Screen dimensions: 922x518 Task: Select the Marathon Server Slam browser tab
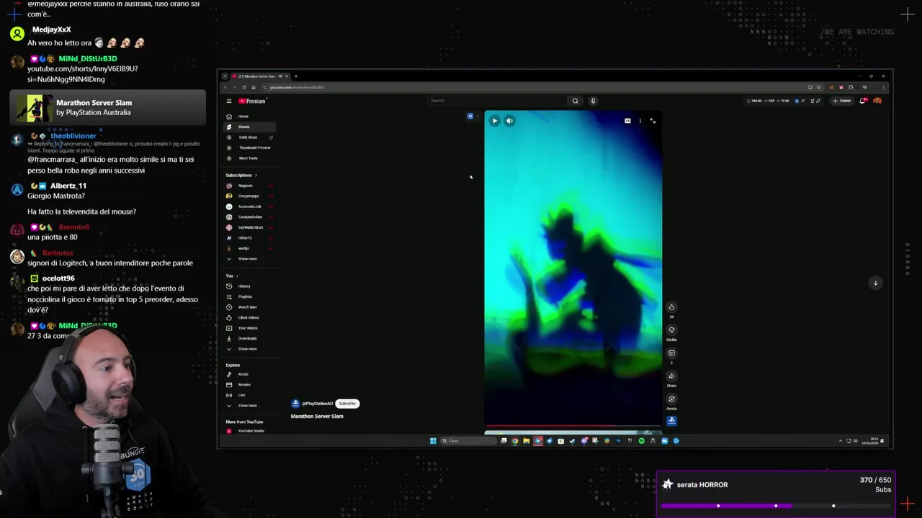pos(259,76)
